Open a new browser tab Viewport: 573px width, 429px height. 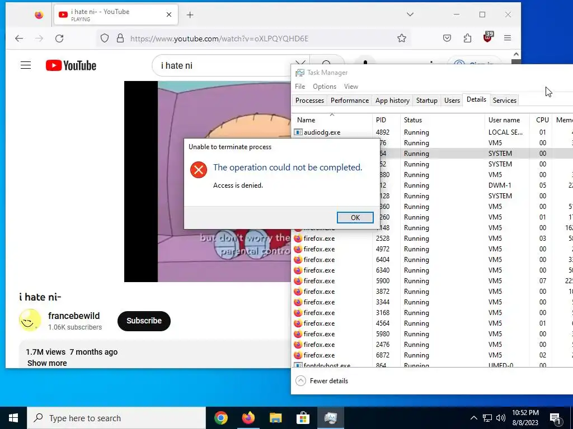click(190, 15)
